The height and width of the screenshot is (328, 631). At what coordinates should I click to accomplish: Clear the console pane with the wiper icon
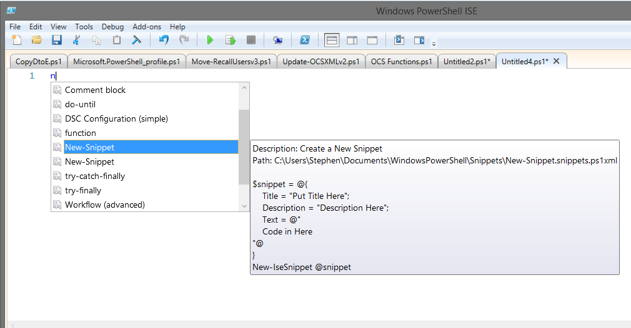click(x=137, y=40)
